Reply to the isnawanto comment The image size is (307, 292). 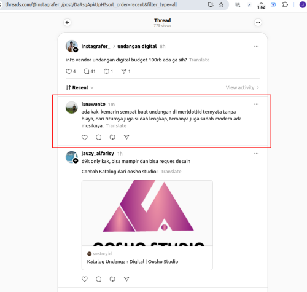pos(99,137)
